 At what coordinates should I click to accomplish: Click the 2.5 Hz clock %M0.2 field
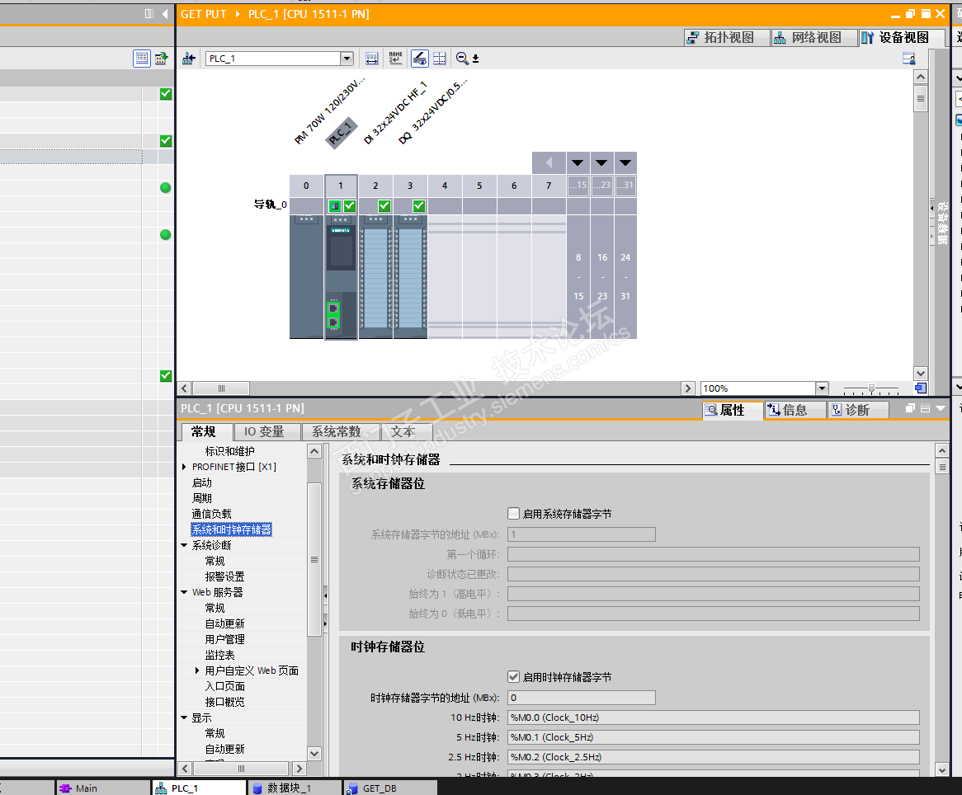pos(713,756)
